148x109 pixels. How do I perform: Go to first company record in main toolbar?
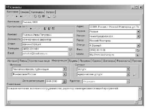(x=8, y=16)
